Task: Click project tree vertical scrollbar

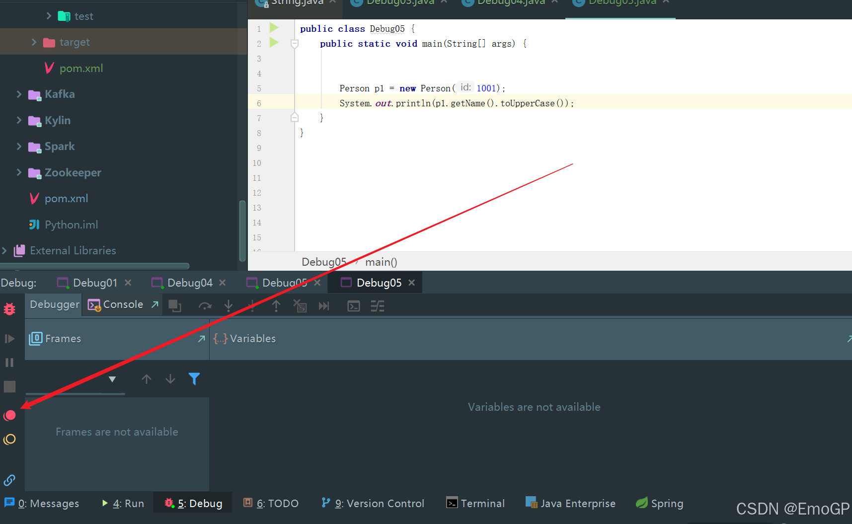Action: coord(242,231)
